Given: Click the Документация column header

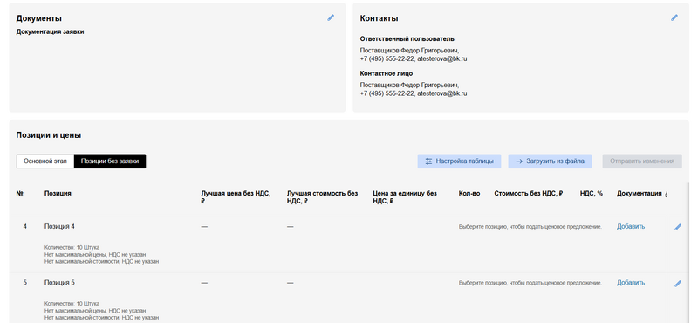Looking at the screenshot, I should (640, 193).
